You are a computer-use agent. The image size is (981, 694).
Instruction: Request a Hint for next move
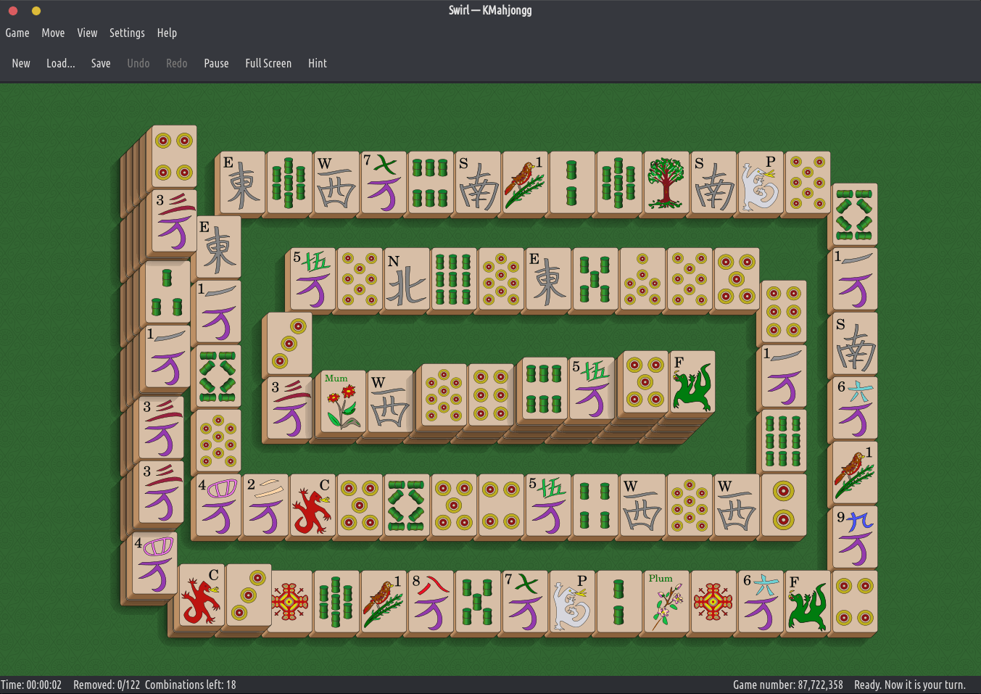[x=317, y=63]
